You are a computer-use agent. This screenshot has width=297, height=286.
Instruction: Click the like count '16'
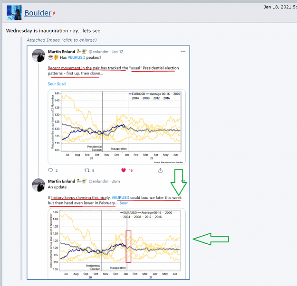click(131, 170)
